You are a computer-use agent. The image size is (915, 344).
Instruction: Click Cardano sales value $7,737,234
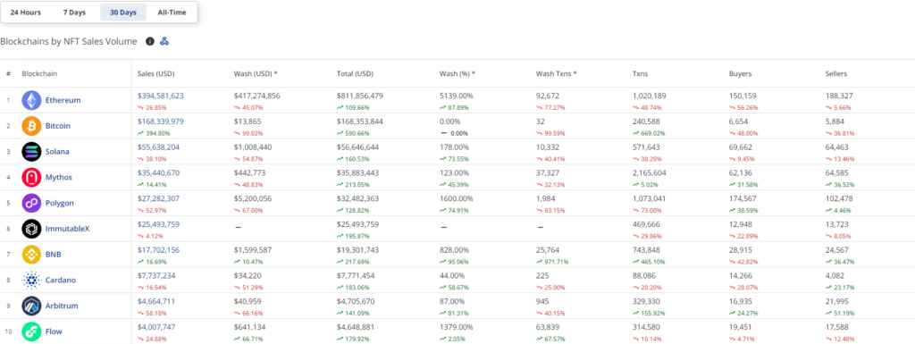(156, 275)
